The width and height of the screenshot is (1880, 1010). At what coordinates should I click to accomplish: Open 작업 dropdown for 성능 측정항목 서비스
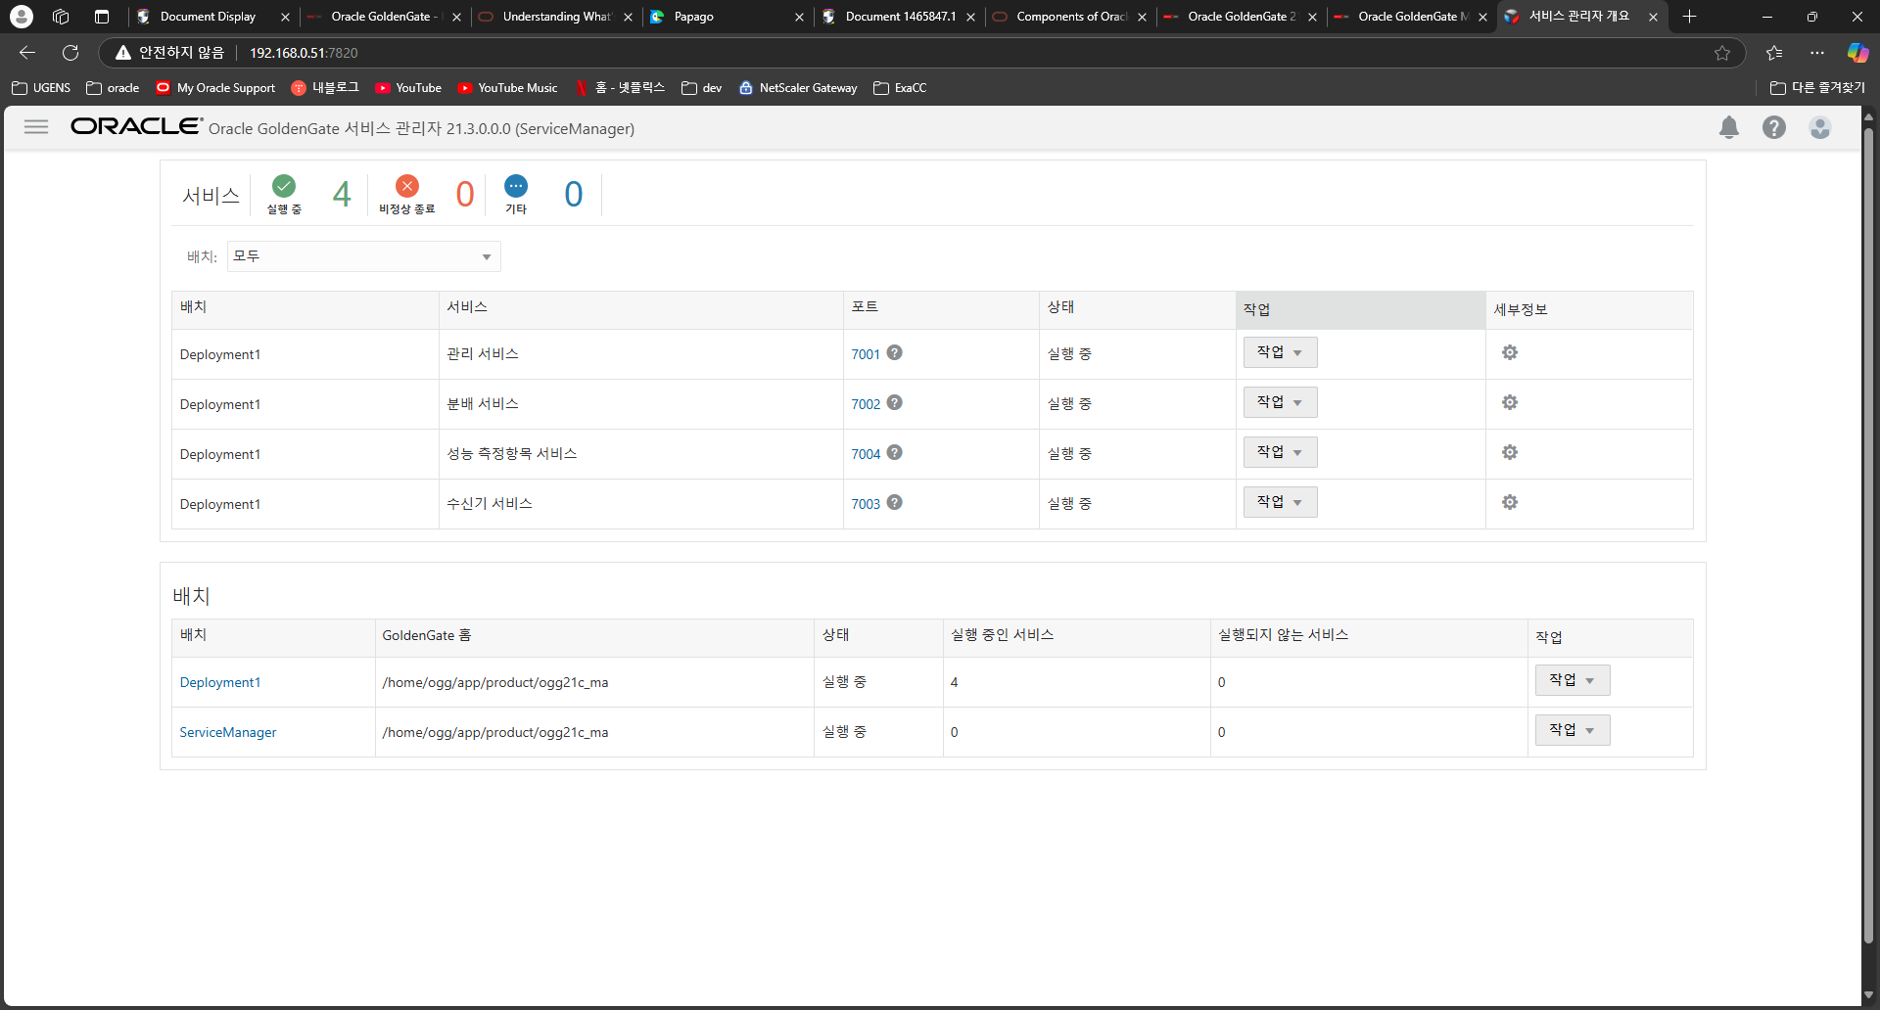(x=1280, y=452)
